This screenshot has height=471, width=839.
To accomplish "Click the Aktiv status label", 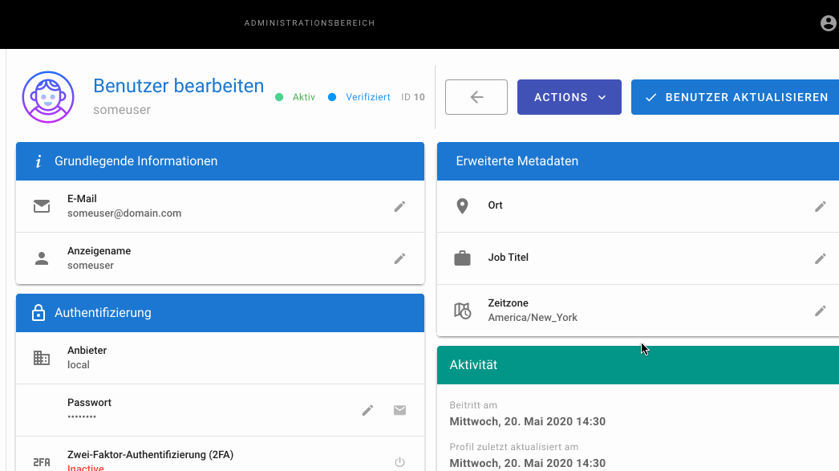I will [x=304, y=97].
